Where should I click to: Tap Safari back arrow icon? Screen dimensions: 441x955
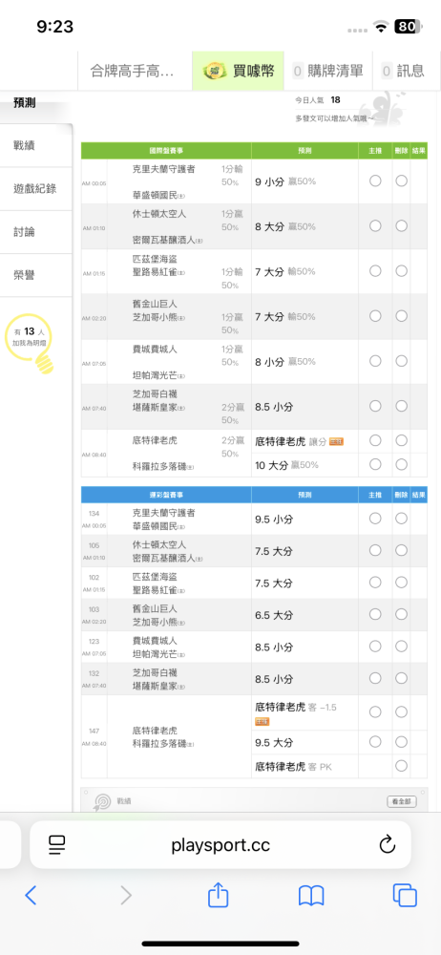click(x=31, y=896)
